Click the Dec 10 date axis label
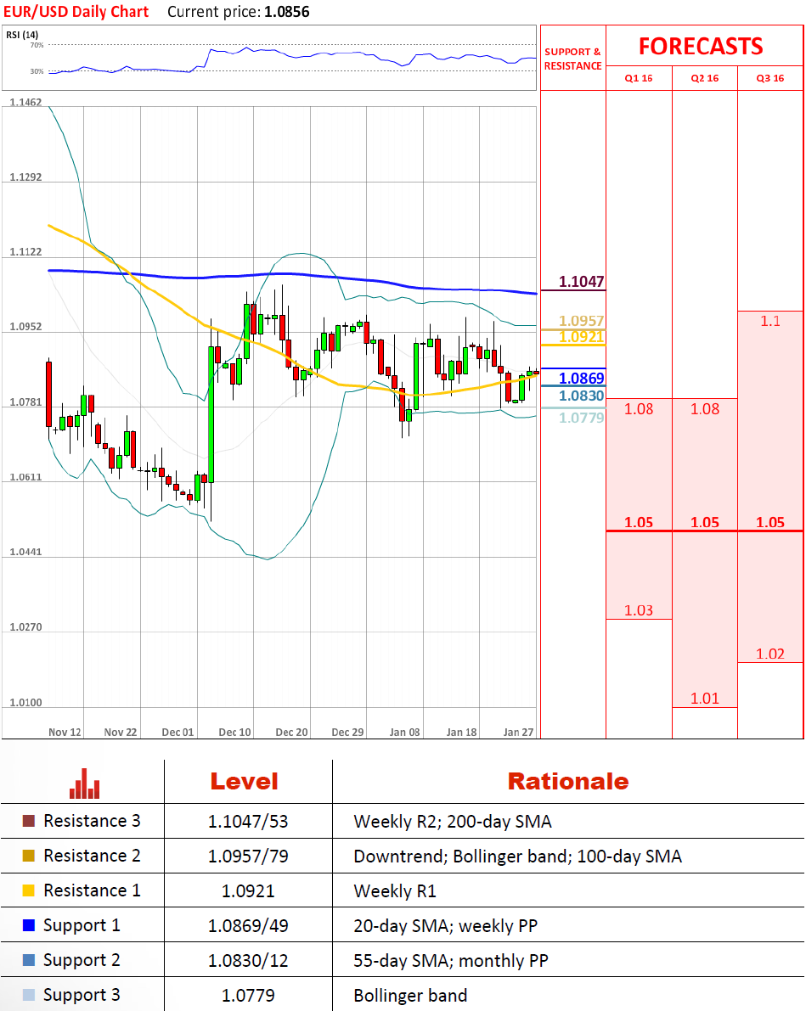This screenshot has width=806, height=1011. click(235, 732)
